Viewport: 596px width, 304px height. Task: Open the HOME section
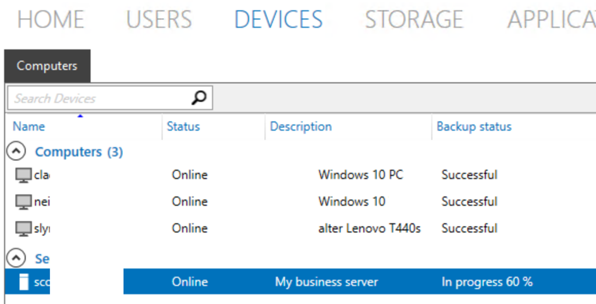51,20
